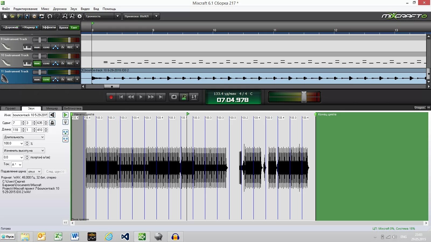The width and height of the screenshot is (431, 242).
Task: Toggle the clip position lock icon
Action: (52, 123)
